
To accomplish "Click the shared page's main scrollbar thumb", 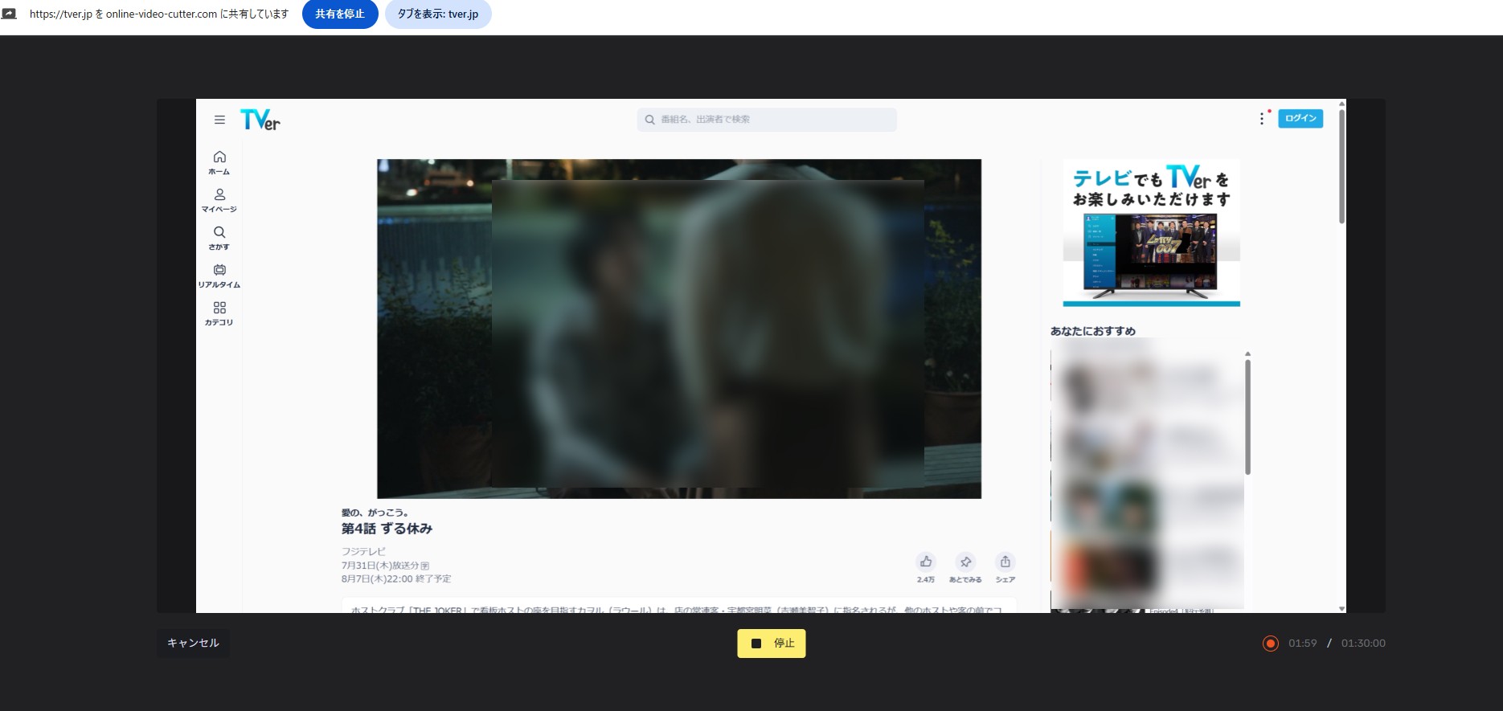I will (x=1341, y=166).
